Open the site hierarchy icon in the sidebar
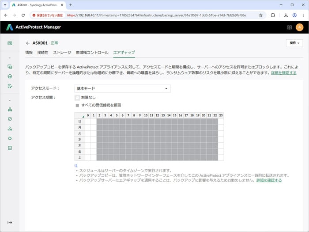Viewport: 309px width, 232px height. (10, 110)
